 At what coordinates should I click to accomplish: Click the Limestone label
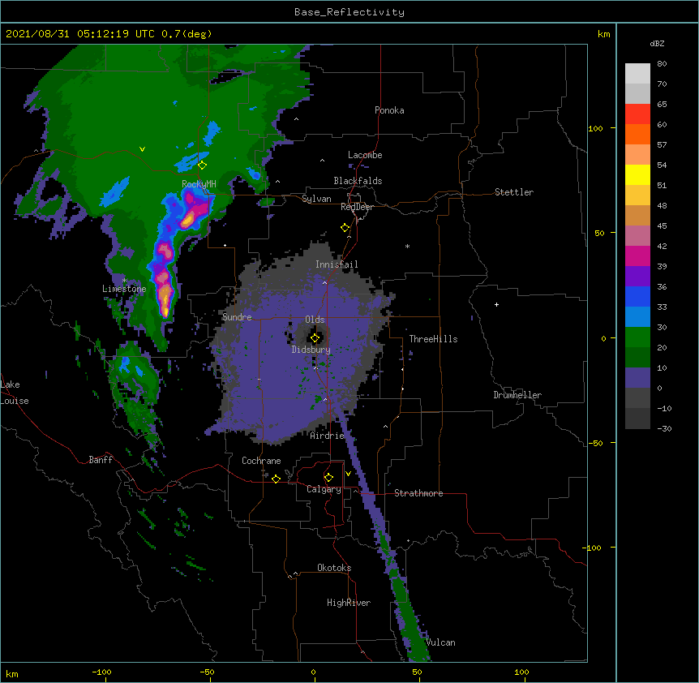tap(124, 289)
